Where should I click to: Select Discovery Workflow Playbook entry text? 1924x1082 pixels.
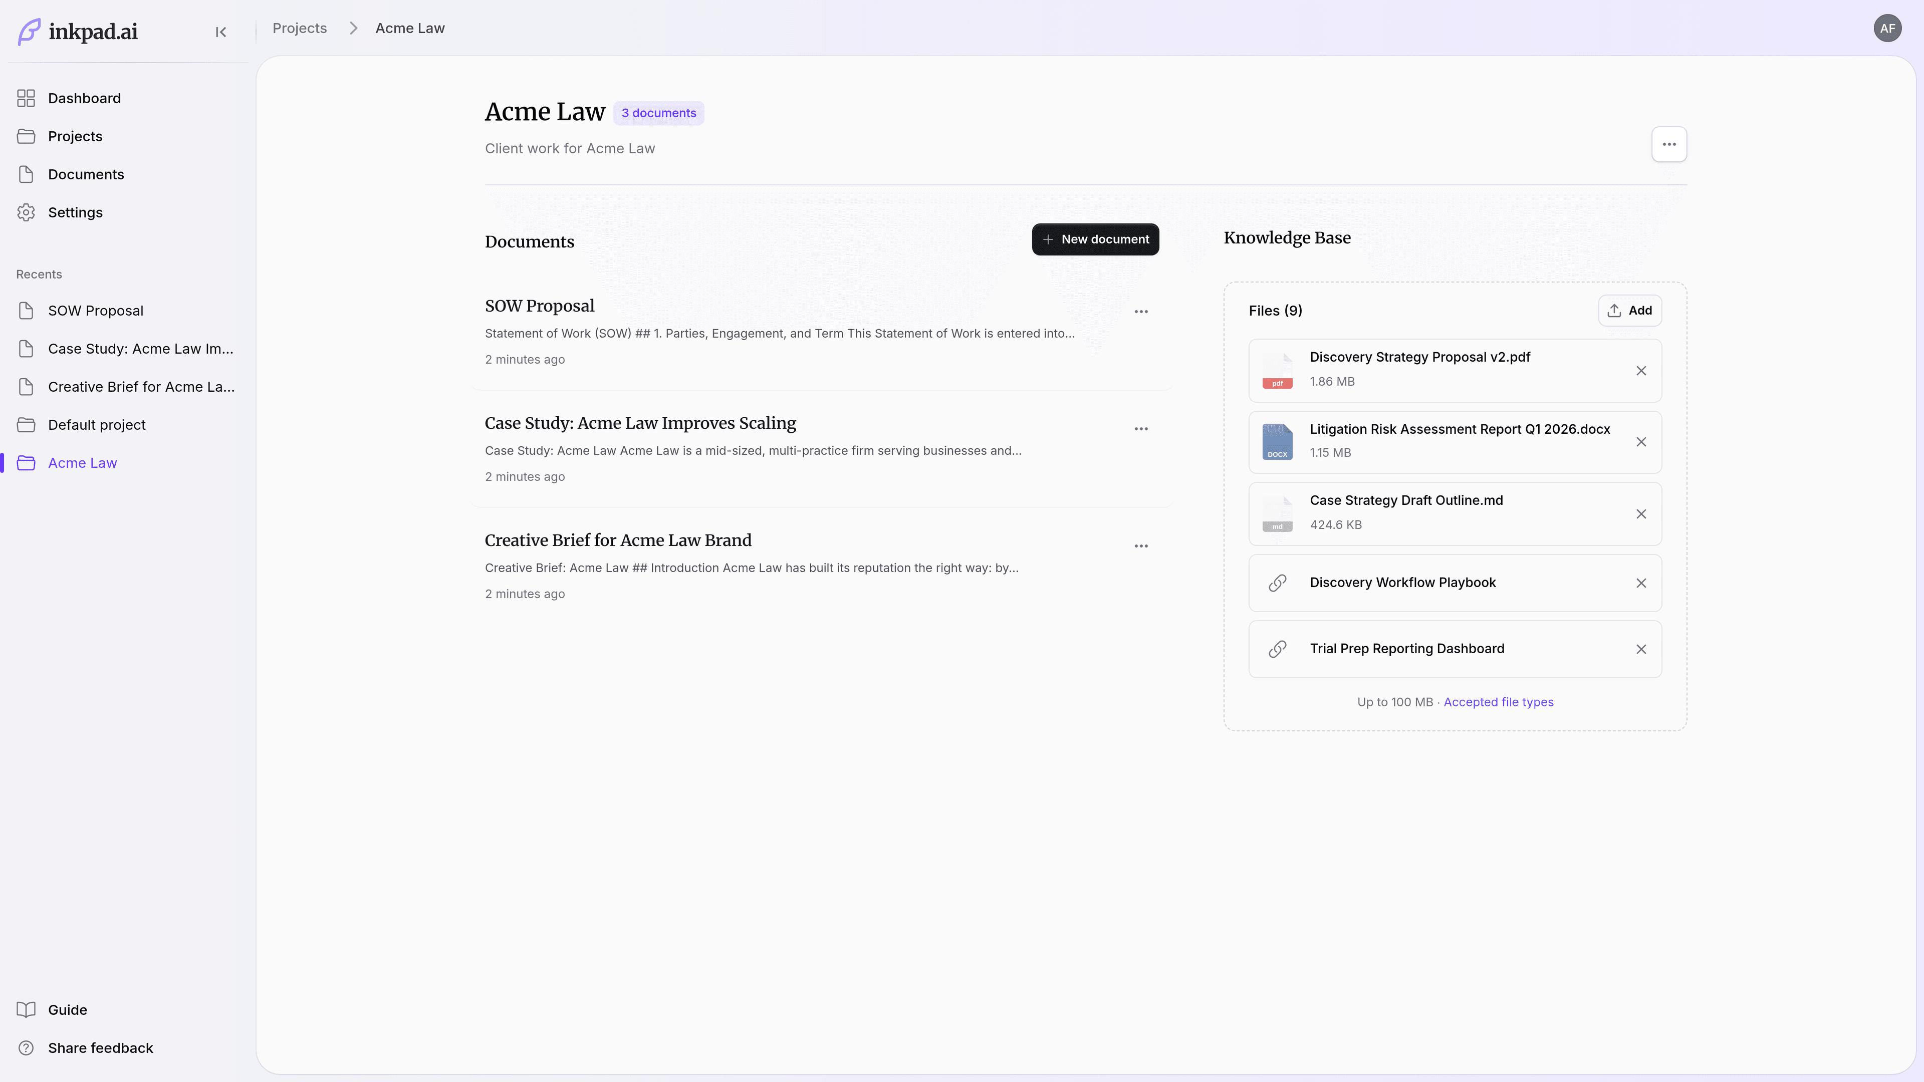tap(1403, 583)
